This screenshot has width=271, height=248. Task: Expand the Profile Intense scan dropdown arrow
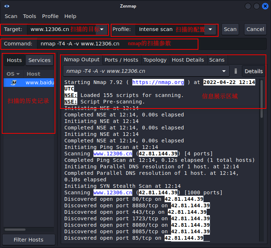210,29
